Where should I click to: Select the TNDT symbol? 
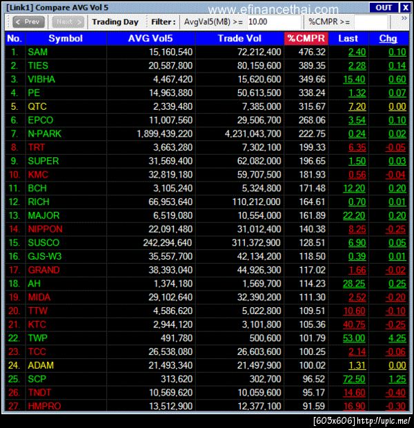pyautogui.click(x=39, y=393)
